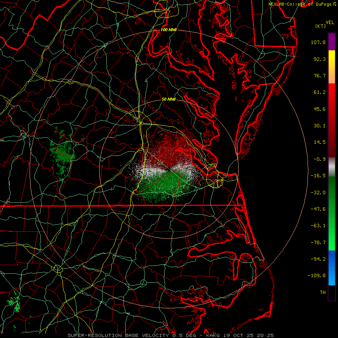Click the 92.3 legend value
338x338 pixels.
coord(320,59)
